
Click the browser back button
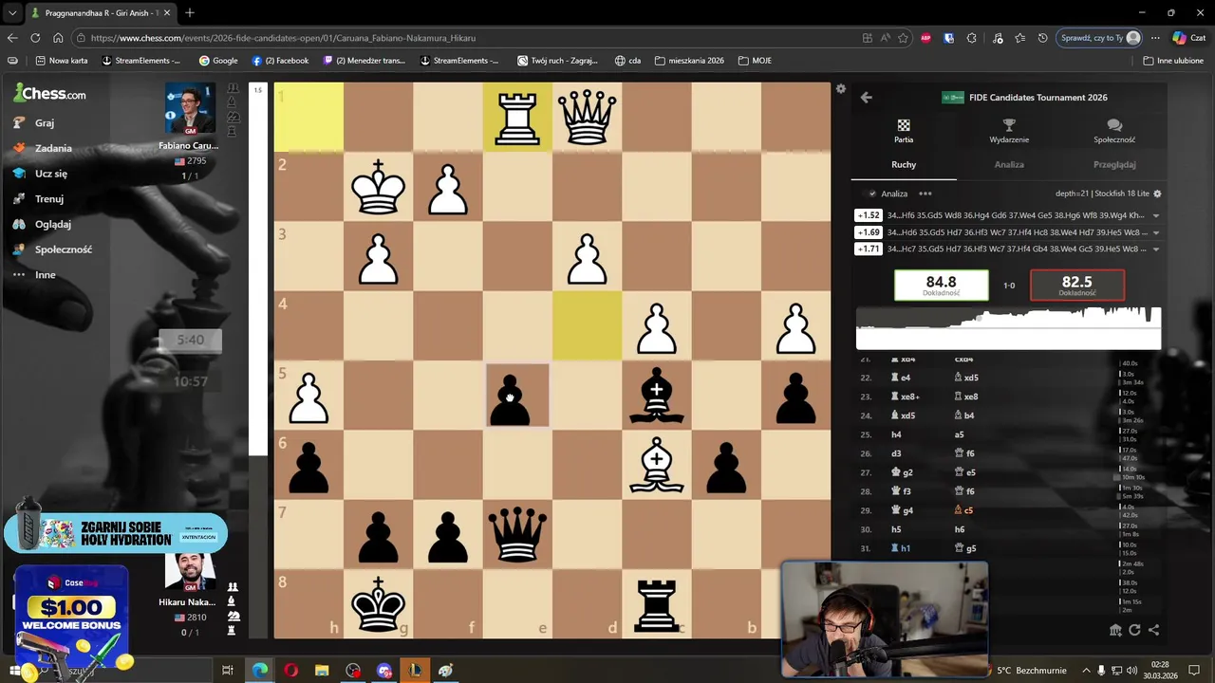point(12,38)
